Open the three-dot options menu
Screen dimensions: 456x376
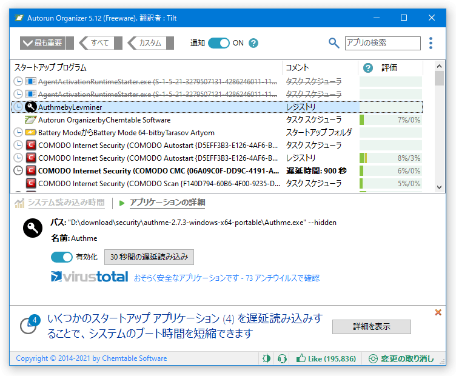point(431,43)
